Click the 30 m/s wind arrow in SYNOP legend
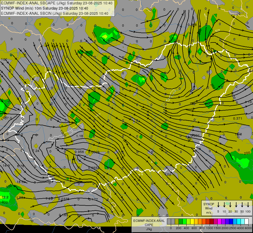 point(236,205)
